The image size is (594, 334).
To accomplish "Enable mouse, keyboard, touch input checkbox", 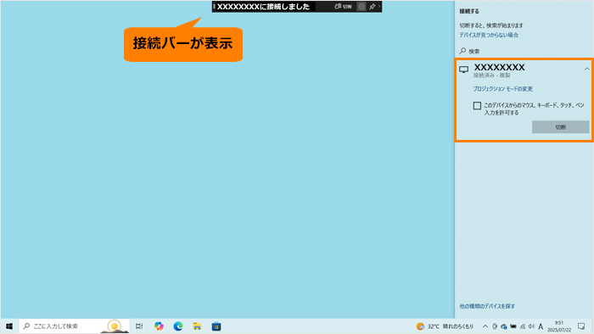I will point(477,105).
